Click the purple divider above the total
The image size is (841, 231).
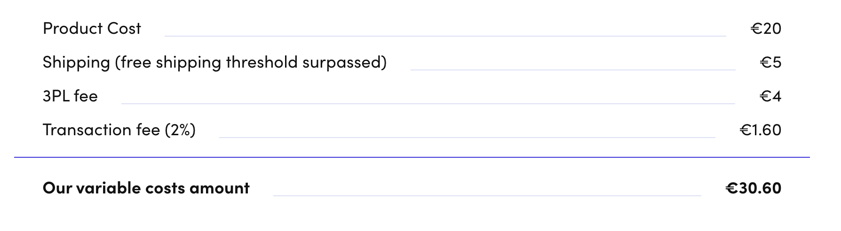coord(412,157)
